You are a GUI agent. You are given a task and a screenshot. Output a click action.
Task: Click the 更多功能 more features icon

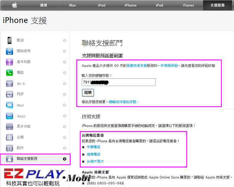10,127
